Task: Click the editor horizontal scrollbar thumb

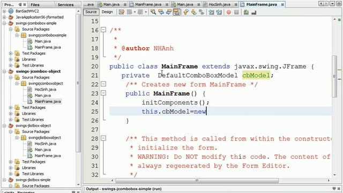Action: [197, 181]
